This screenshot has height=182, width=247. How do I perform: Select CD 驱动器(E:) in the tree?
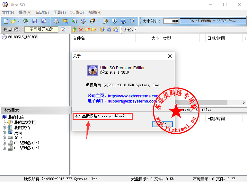click(x=27, y=148)
